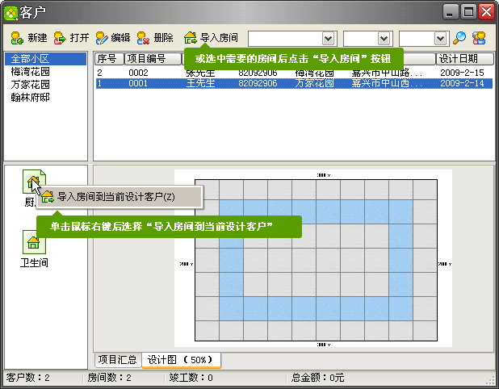Choose 导入房间到当前设计客户 from context menu
This screenshot has width=499, height=389.
(x=115, y=196)
